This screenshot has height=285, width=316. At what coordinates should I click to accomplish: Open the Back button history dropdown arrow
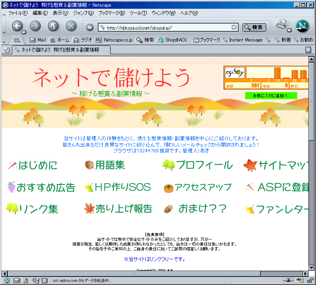pos(24,32)
